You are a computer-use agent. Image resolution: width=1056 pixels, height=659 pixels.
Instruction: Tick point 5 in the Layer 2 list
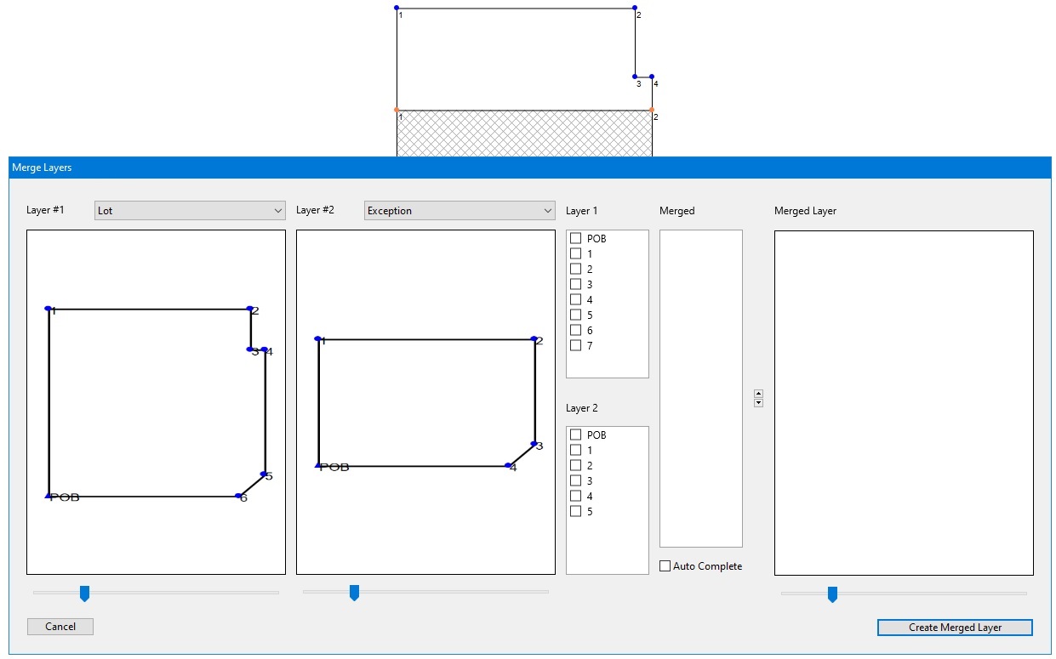click(x=576, y=512)
